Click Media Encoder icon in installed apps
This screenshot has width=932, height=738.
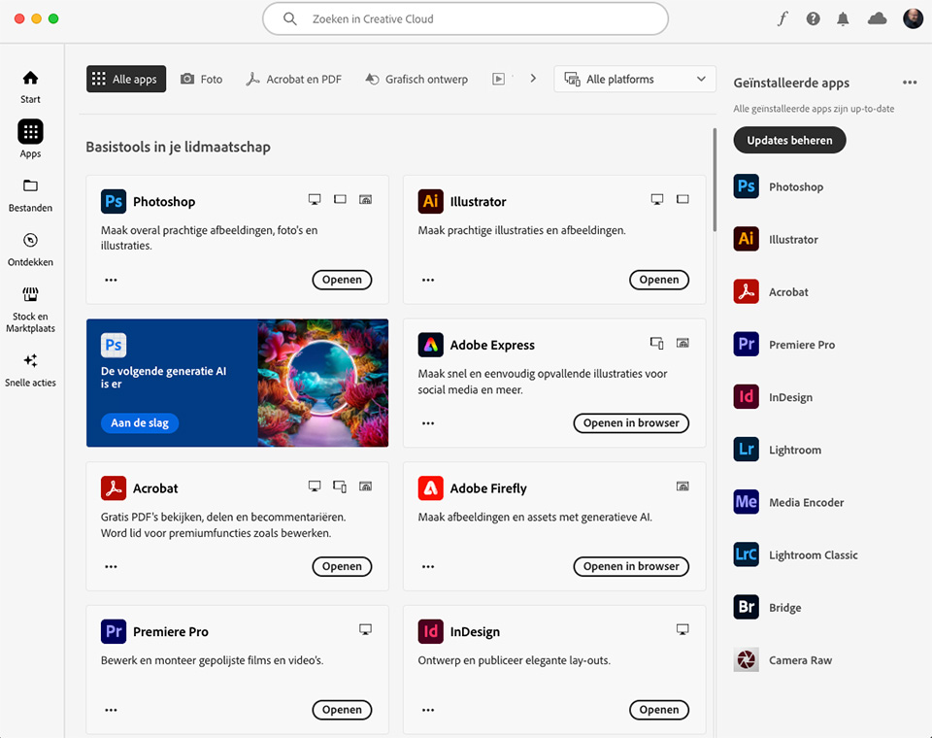tap(746, 502)
